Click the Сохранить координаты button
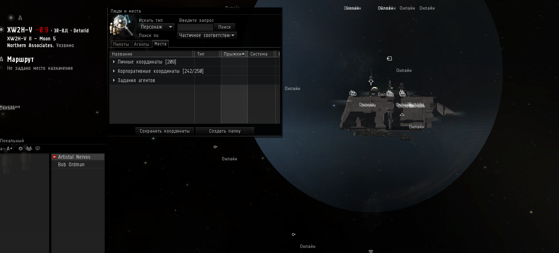 click(x=165, y=131)
